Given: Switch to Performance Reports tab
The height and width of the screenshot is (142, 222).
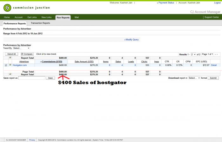Looking at the screenshot, I should [x=15, y=23].
